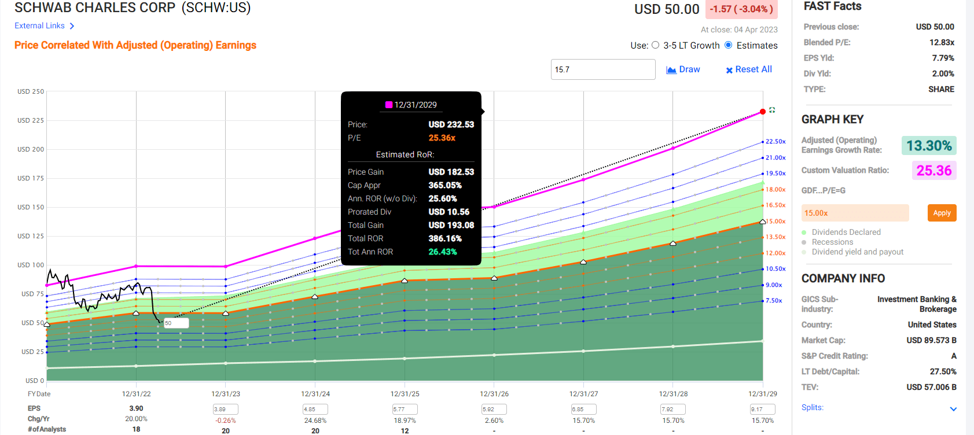
Task: Click the red endpoint marker on chart
Action: click(x=763, y=112)
